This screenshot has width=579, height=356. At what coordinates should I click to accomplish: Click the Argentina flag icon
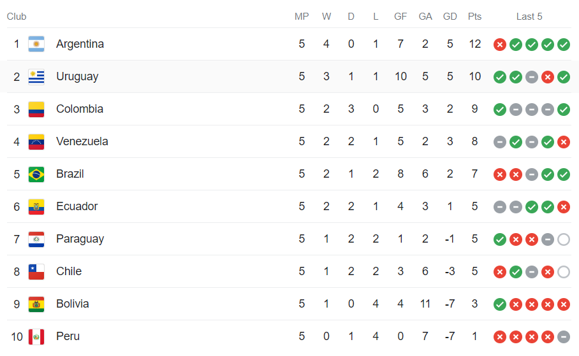point(36,44)
